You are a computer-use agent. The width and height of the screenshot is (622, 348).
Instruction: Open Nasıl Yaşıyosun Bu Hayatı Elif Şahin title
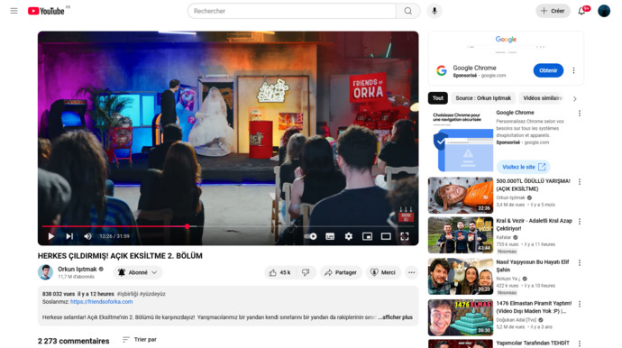click(533, 266)
